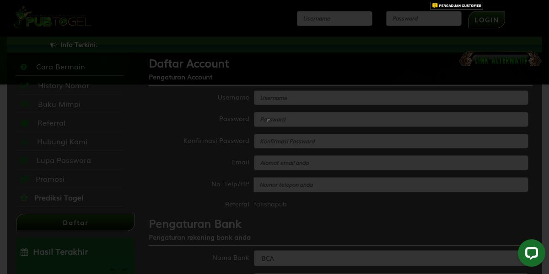Click the down chevron under Hasil Terakhir
This screenshot has width=549, height=274.
coord(124,269)
